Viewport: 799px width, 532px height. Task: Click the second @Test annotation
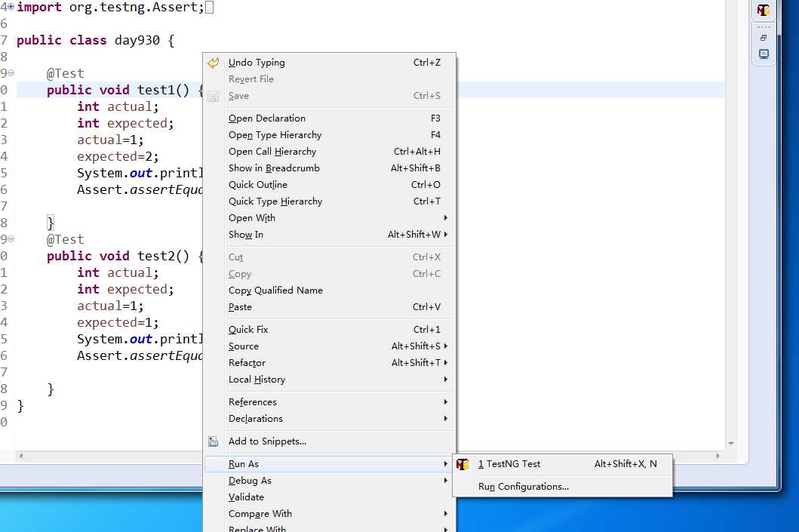pyautogui.click(x=65, y=239)
